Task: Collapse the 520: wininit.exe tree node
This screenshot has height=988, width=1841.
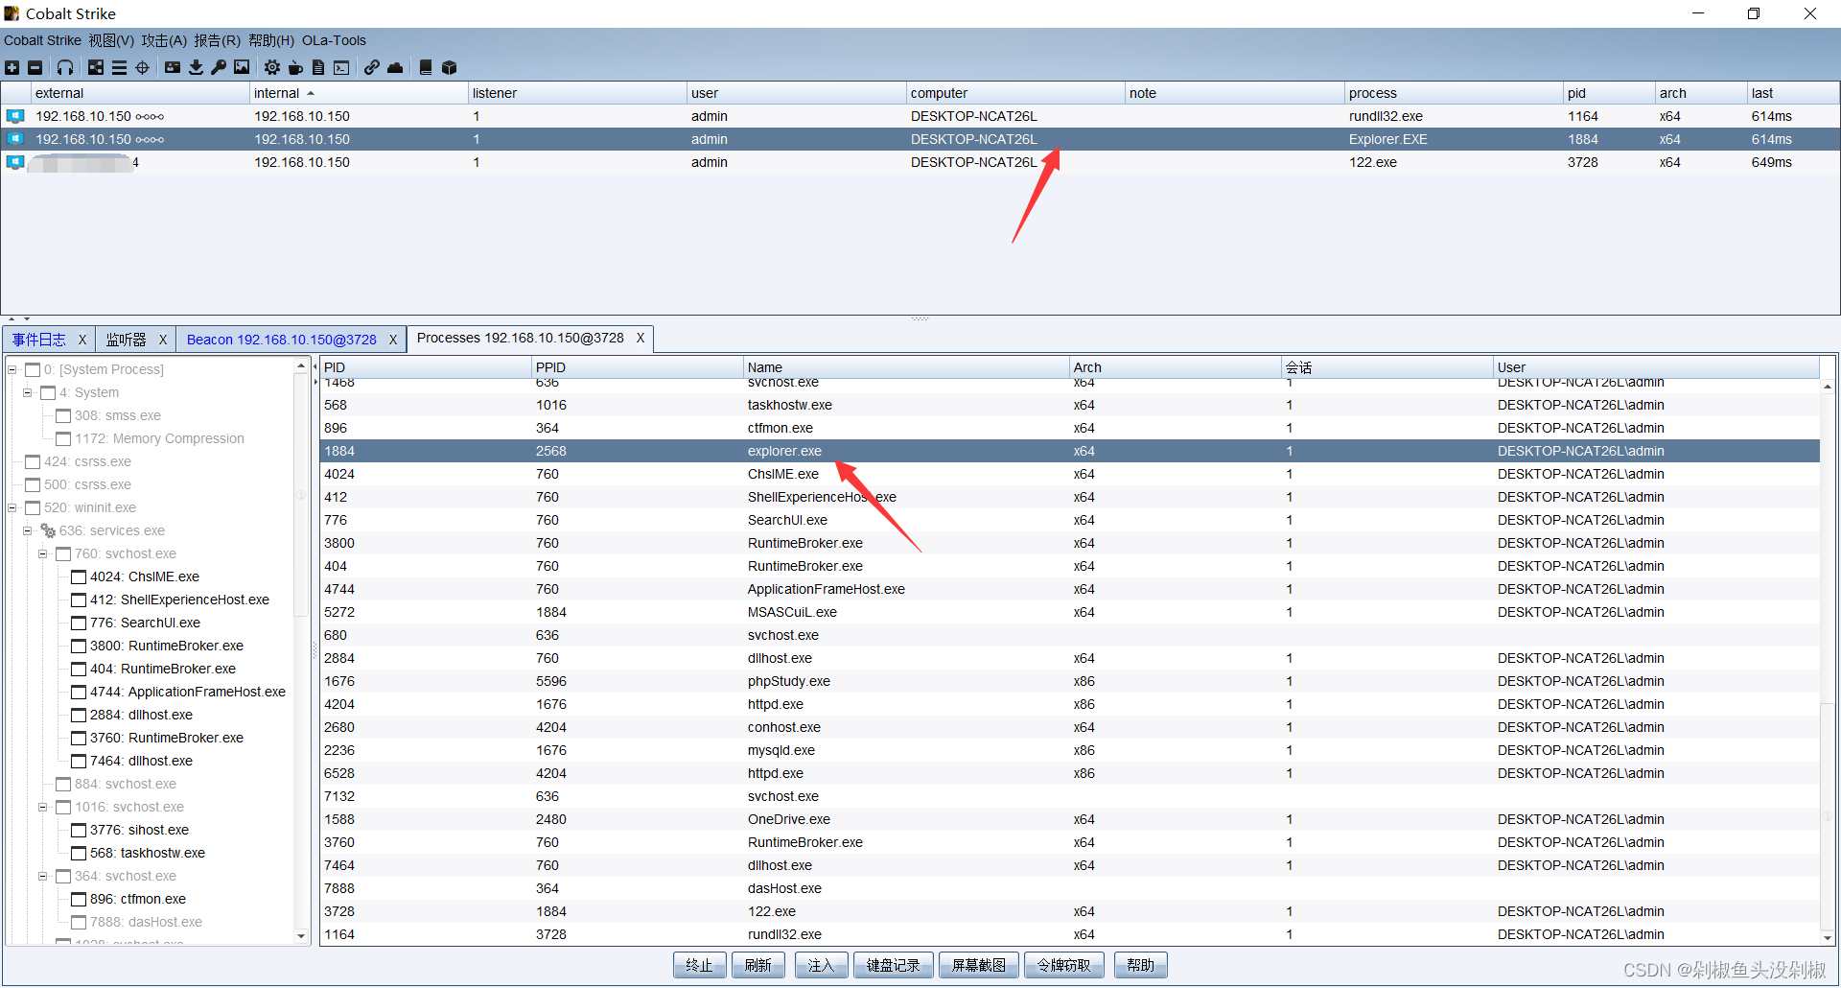Action: pyautogui.click(x=12, y=507)
